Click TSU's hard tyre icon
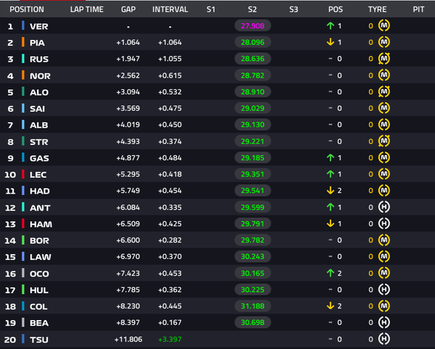 coord(384,339)
